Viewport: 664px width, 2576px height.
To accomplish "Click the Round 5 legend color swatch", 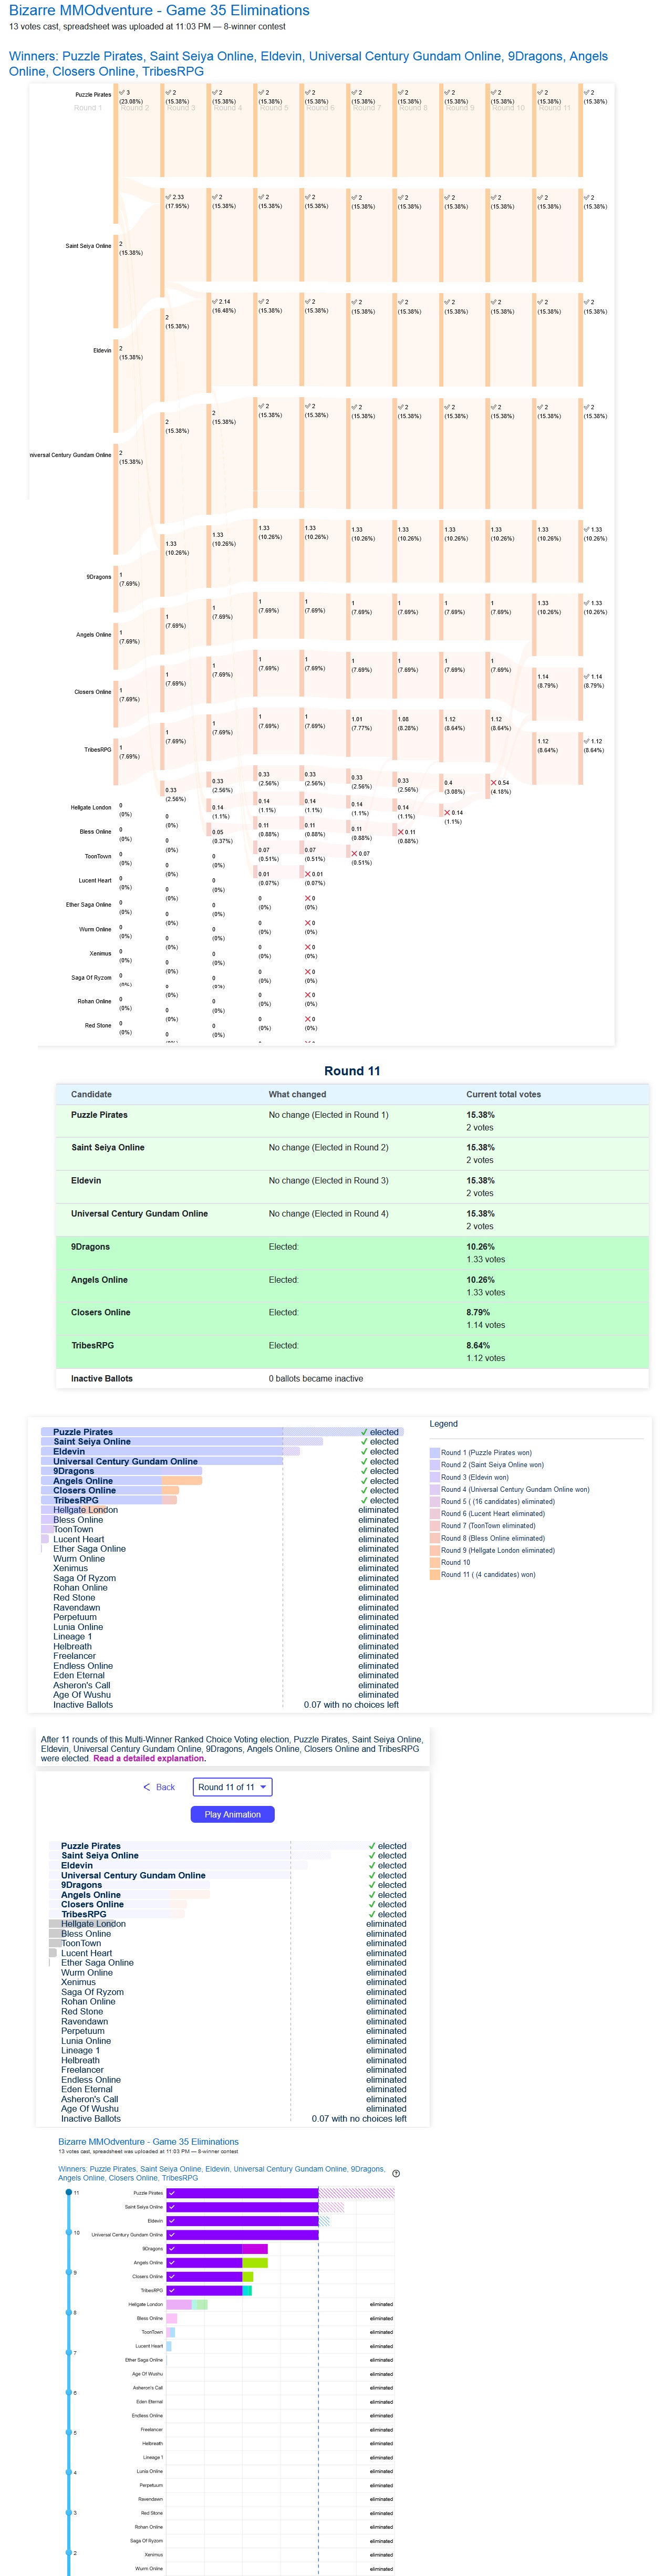I will click(x=434, y=1502).
